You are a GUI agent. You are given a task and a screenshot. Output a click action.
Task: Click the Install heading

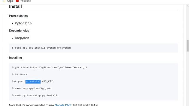coord(15,6)
